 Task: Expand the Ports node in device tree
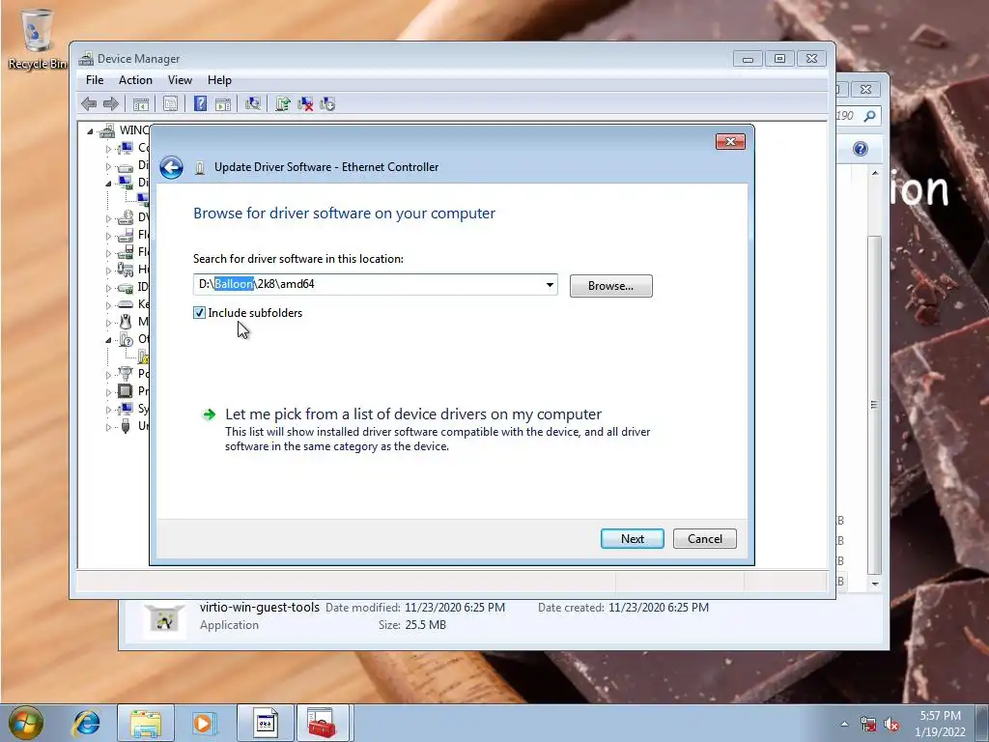pos(108,375)
